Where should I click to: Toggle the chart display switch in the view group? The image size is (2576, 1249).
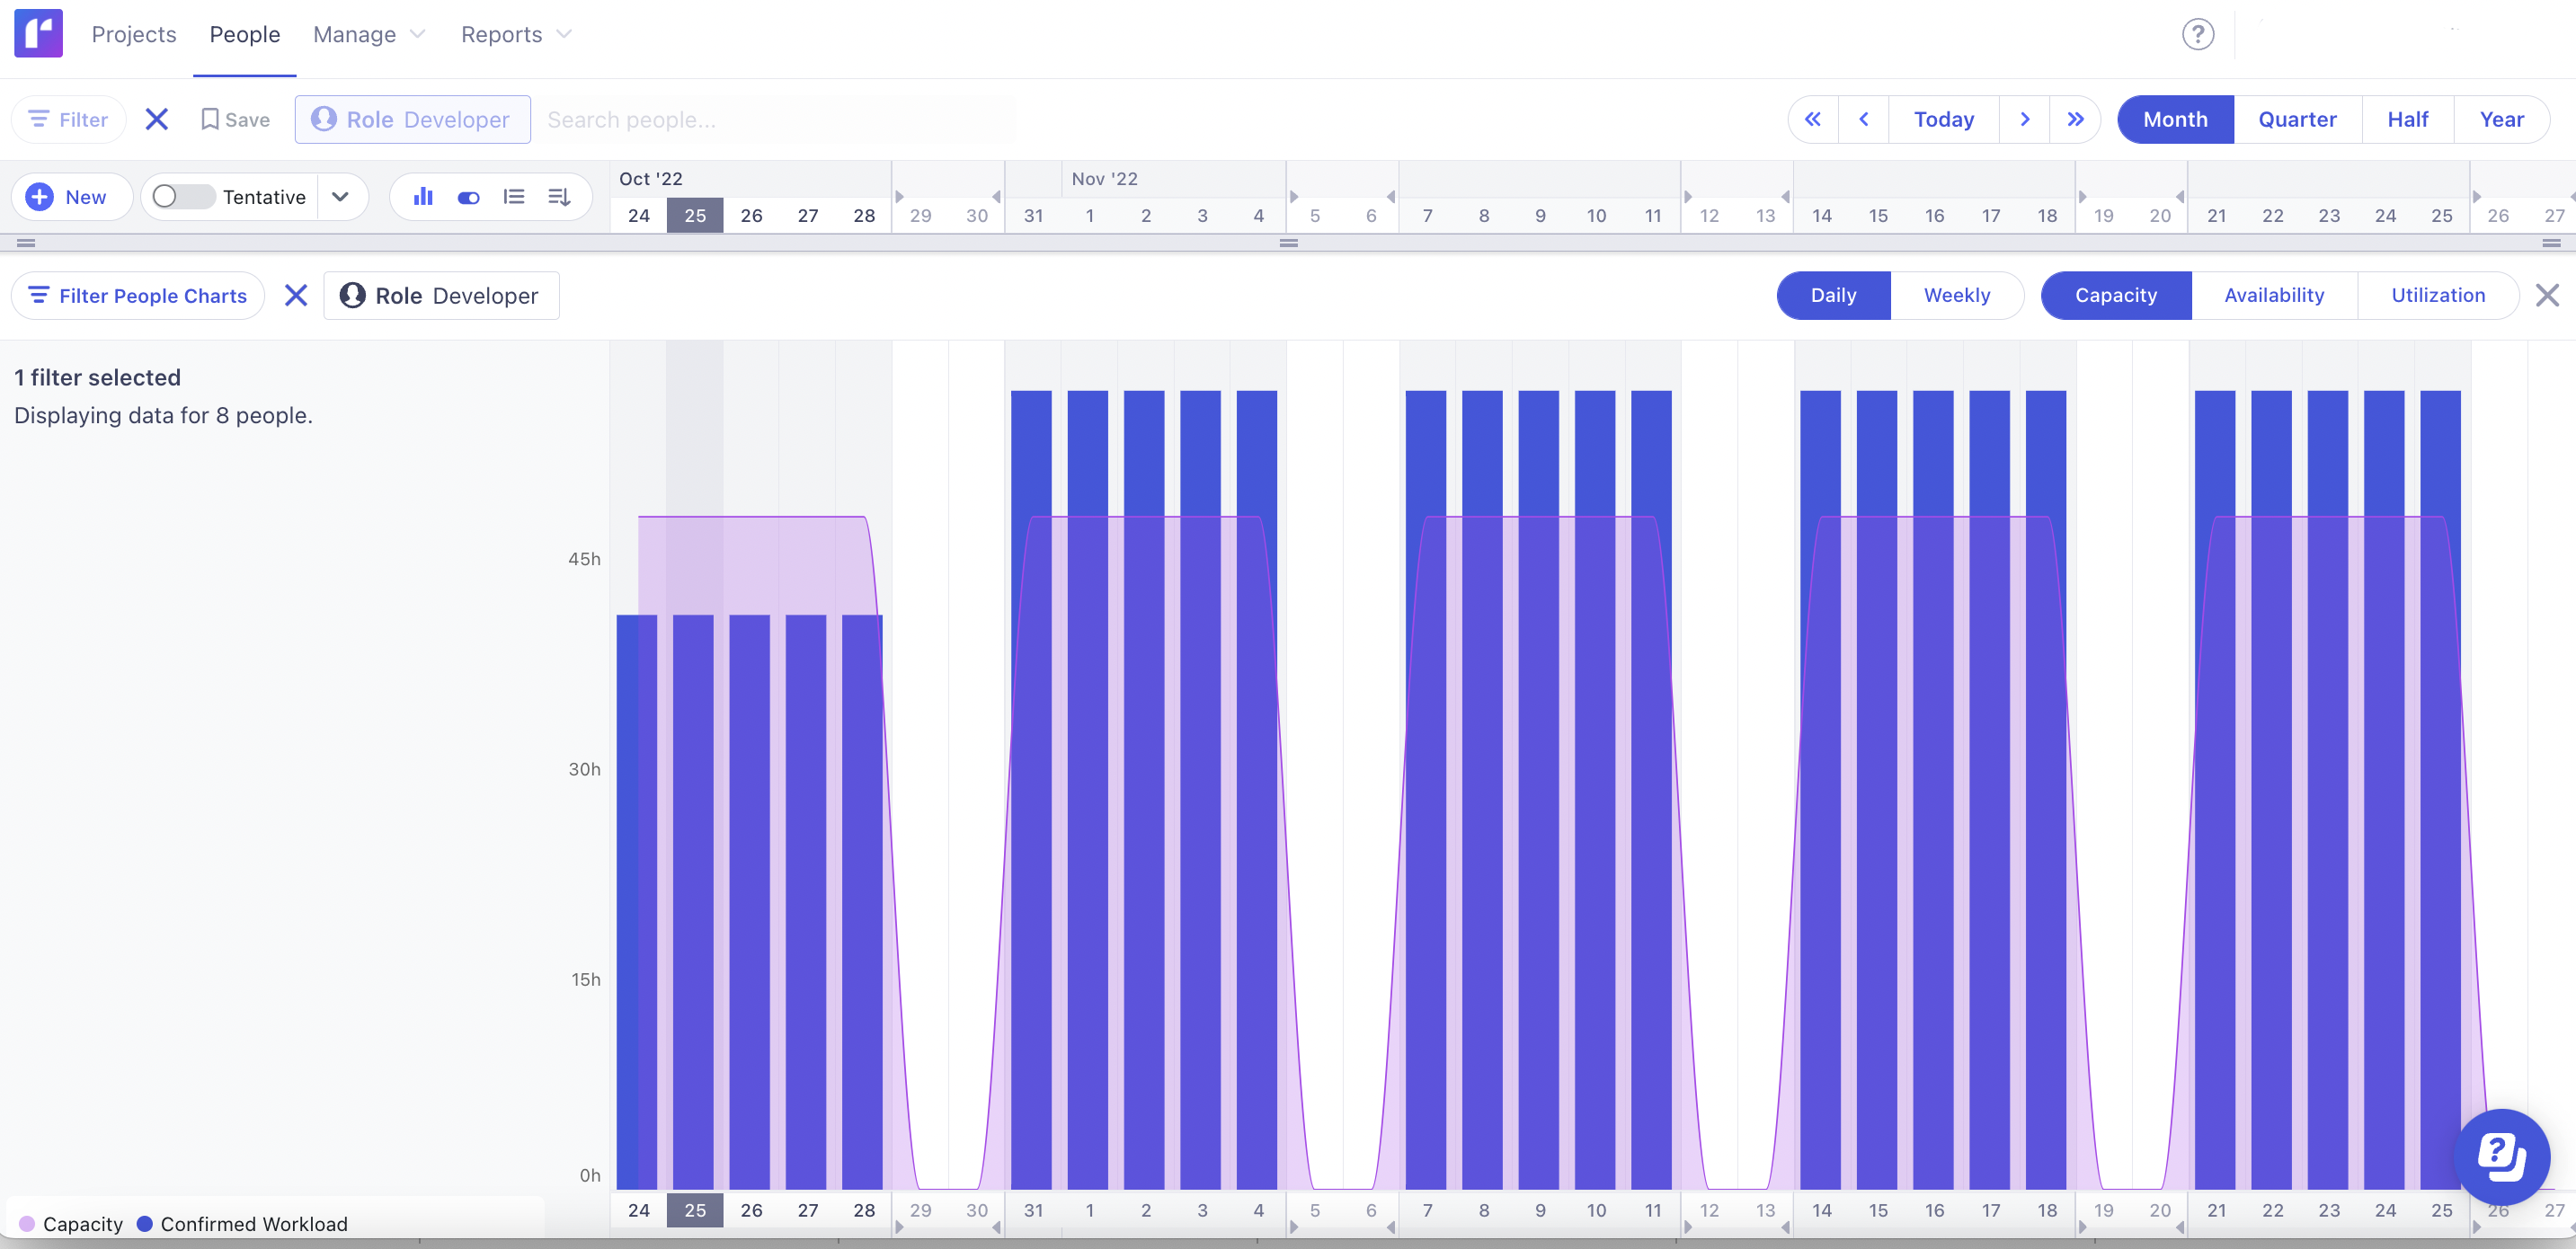point(468,196)
